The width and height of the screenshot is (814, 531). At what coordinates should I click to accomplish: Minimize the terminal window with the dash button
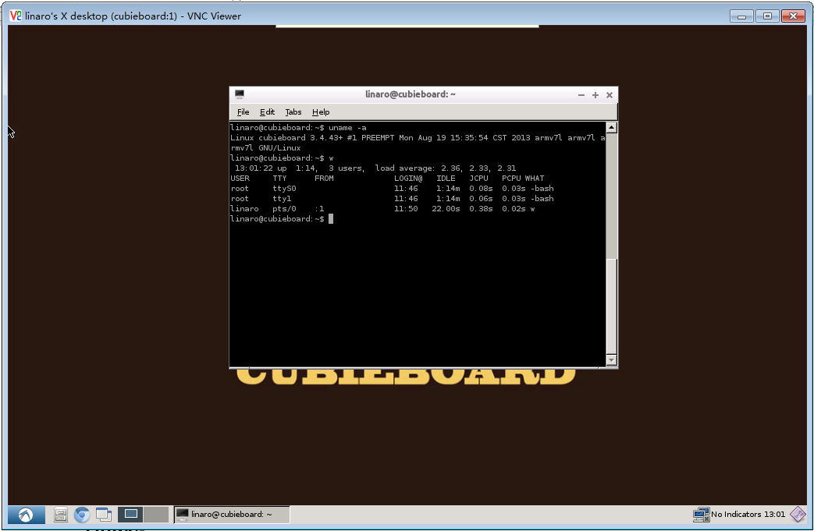coord(581,95)
